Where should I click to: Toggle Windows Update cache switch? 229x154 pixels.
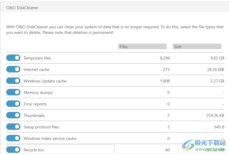[x=13, y=81]
